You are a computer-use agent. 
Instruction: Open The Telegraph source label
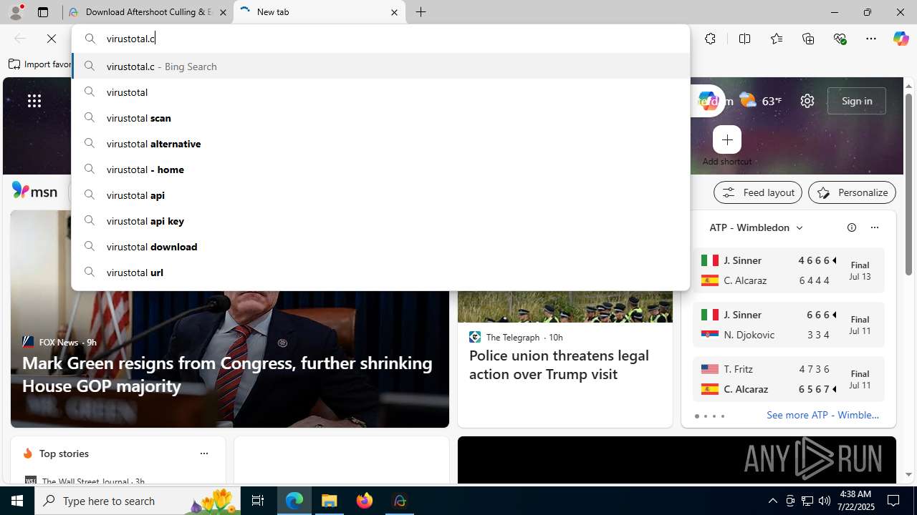[512, 337]
